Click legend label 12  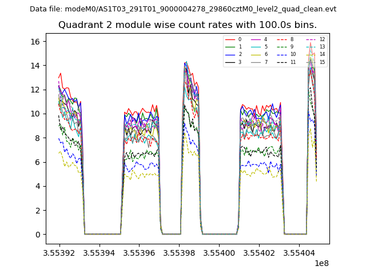[322, 39]
